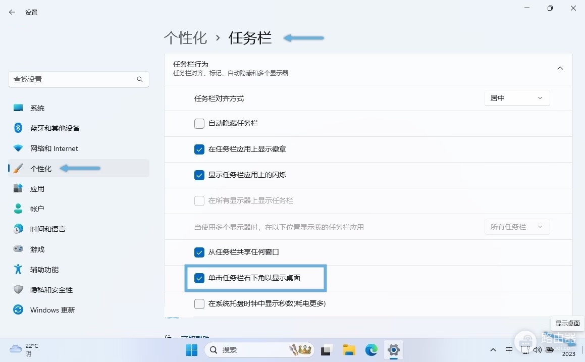Minimize the Settings window
585x362 pixels.
pyautogui.click(x=527, y=8)
